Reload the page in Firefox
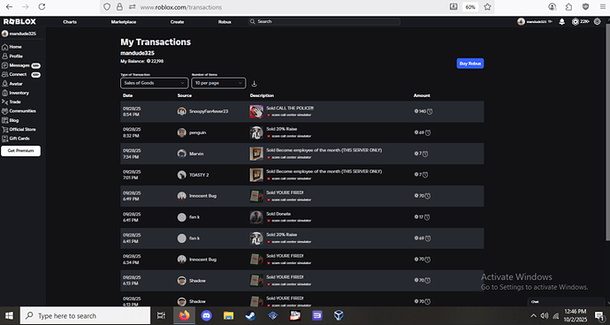 tap(42, 6)
